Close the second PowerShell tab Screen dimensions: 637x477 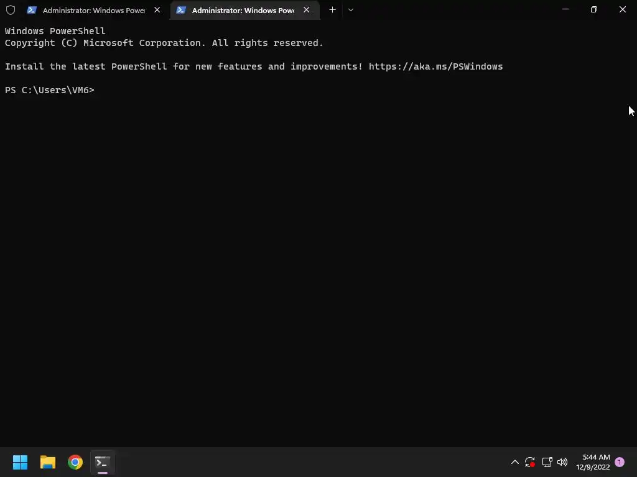(306, 10)
